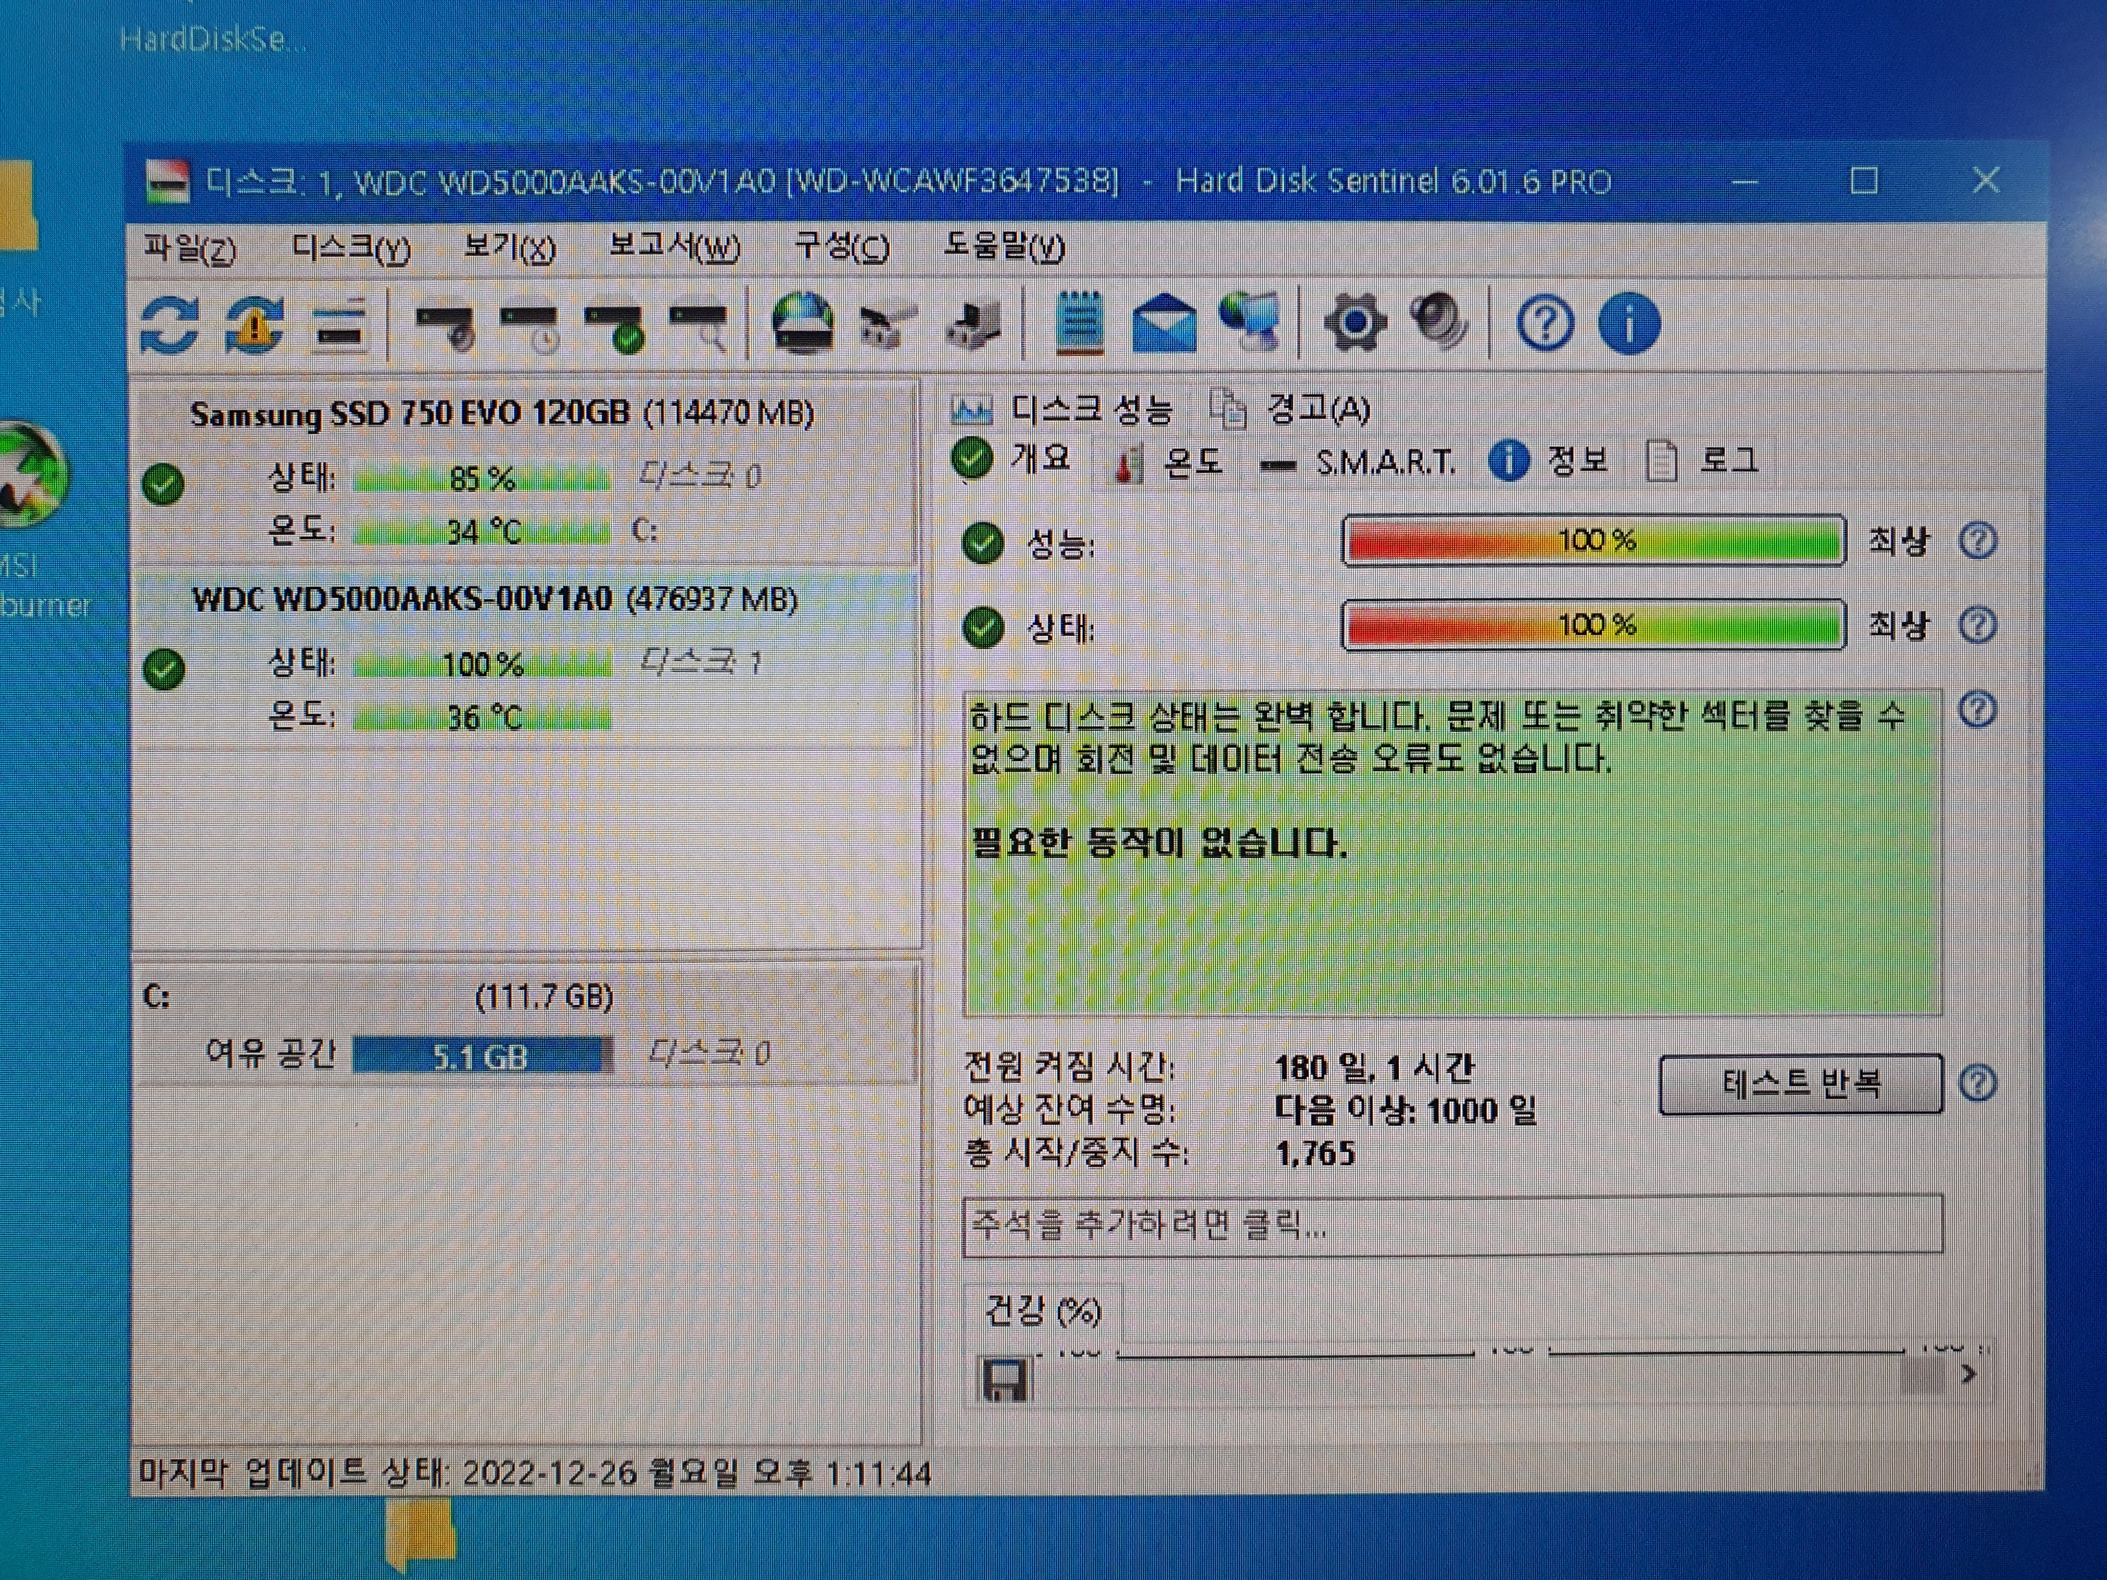Click the help icon beside 상태 100% bar

click(1977, 626)
